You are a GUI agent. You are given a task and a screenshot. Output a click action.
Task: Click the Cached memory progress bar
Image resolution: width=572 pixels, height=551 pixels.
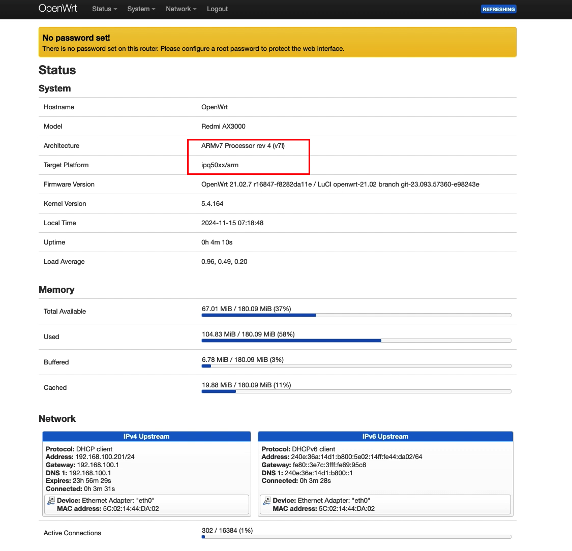(x=356, y=391)
